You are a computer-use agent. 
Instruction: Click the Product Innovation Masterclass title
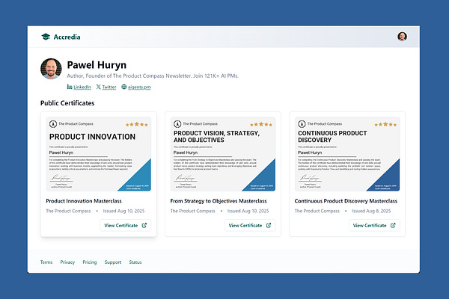click(84, 201)
